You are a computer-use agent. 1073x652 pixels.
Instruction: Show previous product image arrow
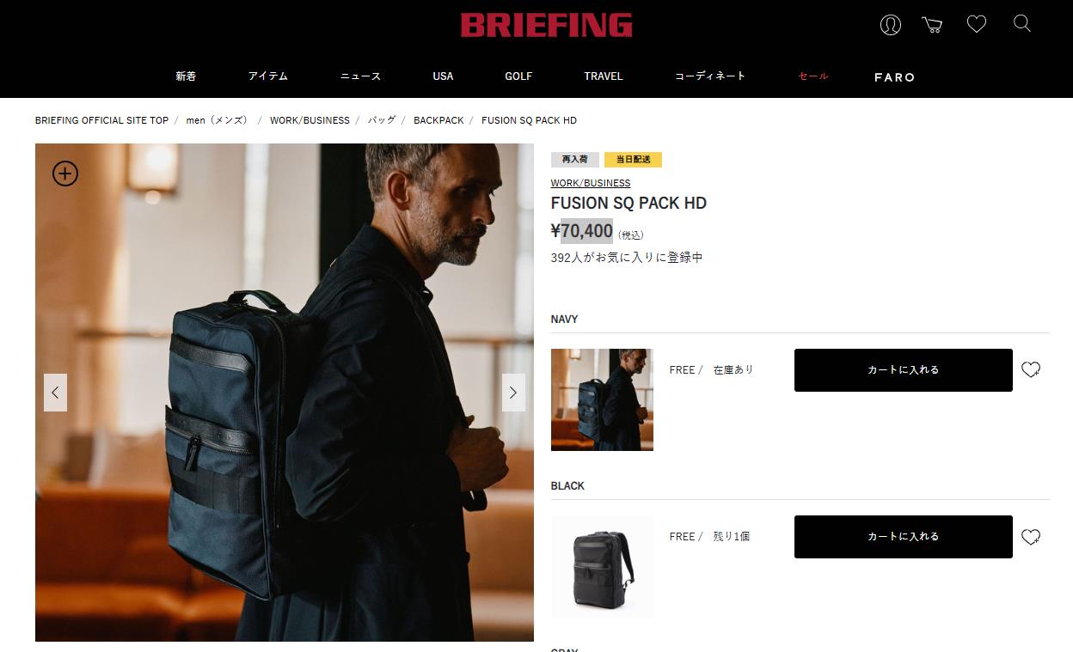click(x=55, y=393)
